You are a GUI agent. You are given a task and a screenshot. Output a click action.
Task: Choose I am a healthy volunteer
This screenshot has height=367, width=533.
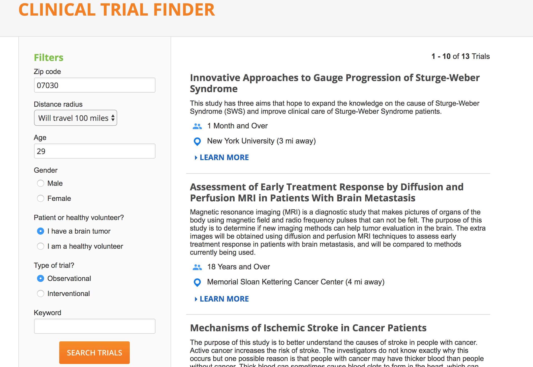point(41,246)
